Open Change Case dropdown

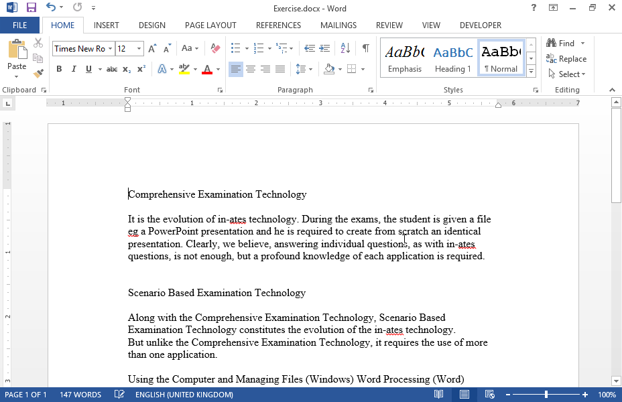tap(190, 48)
